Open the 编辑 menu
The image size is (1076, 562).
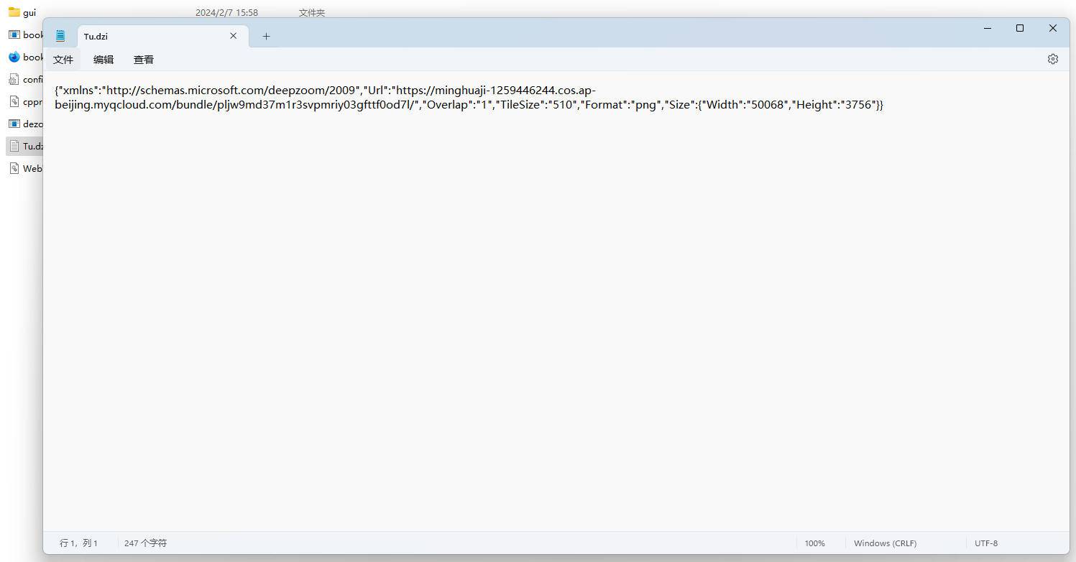point(104,60)
